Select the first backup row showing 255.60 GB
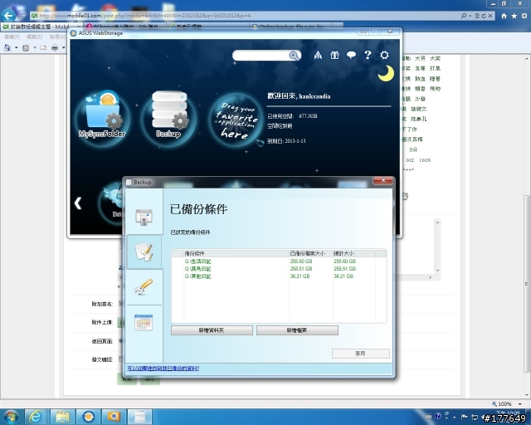Image resolution: width=531 pixels, height=425 pixels. [x=279, y=261]
